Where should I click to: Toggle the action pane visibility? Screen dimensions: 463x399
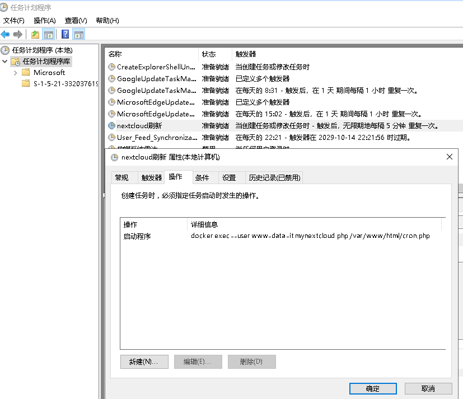78,34
